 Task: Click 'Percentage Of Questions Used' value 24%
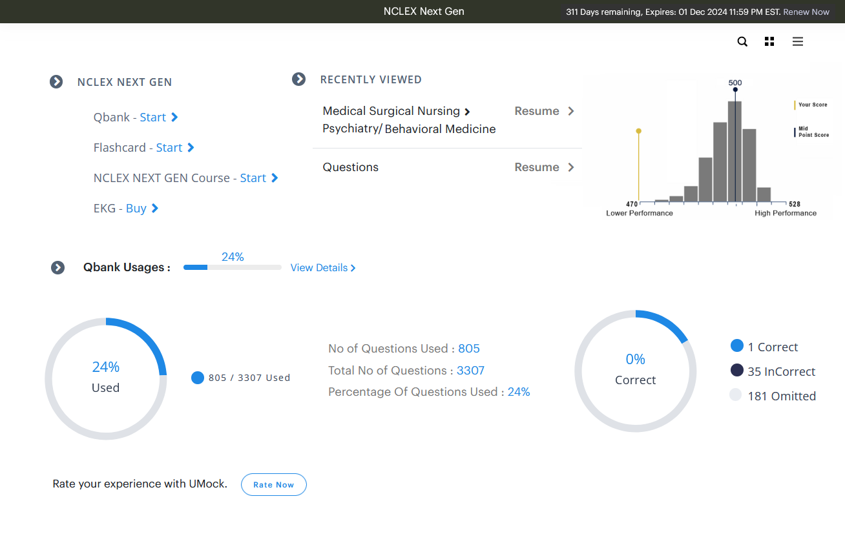point(519,392)
